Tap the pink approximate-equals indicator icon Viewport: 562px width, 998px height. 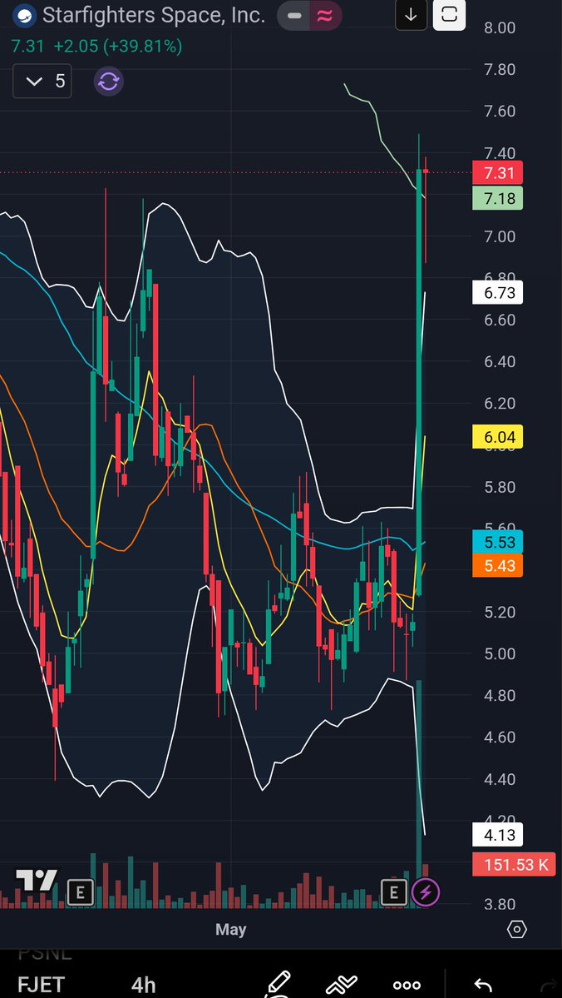[326, 16]
